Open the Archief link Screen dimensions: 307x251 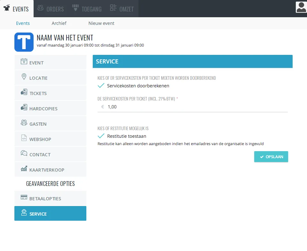(x=59, y=23)
